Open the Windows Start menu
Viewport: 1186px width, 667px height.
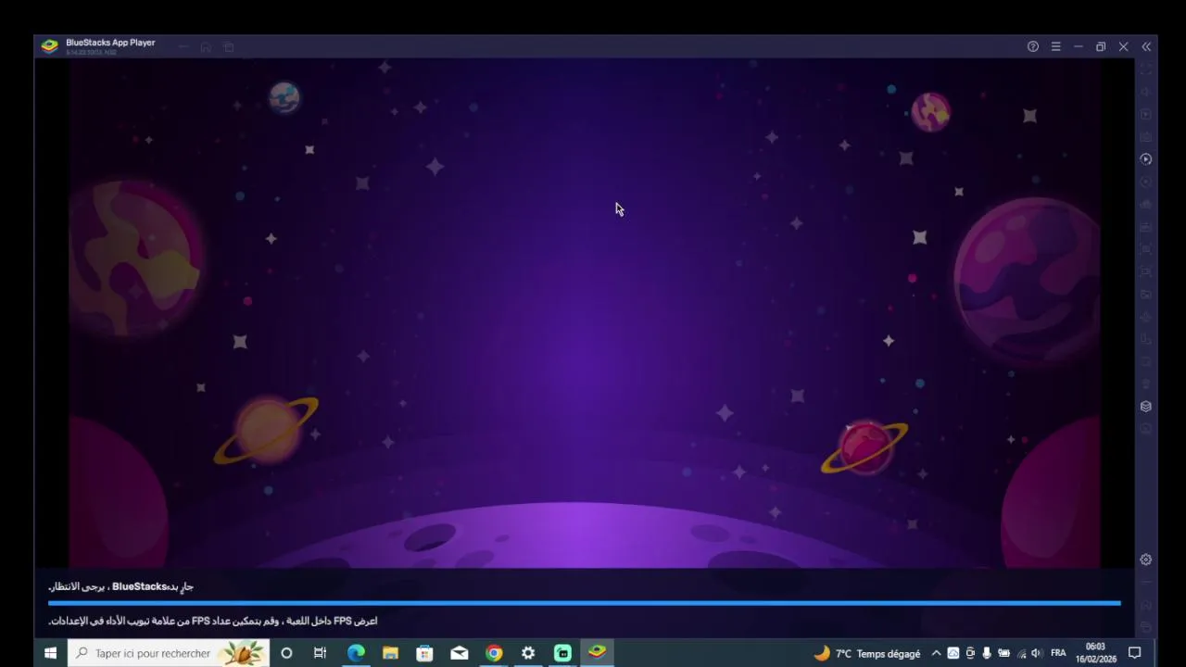click(x=50, y=653)
